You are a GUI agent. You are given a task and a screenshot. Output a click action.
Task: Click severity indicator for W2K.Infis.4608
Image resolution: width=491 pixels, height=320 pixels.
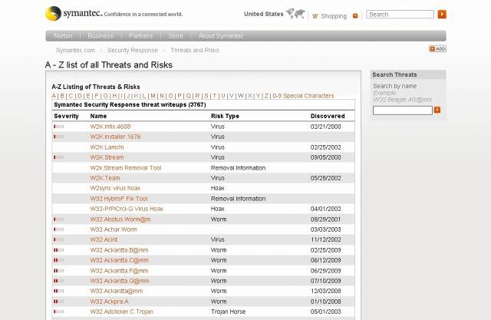59,127
